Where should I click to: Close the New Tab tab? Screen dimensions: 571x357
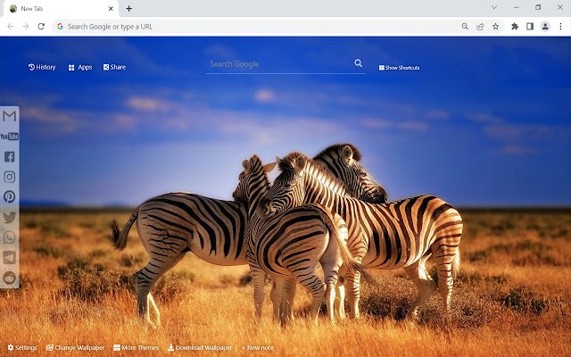click(x=111, y=8)
